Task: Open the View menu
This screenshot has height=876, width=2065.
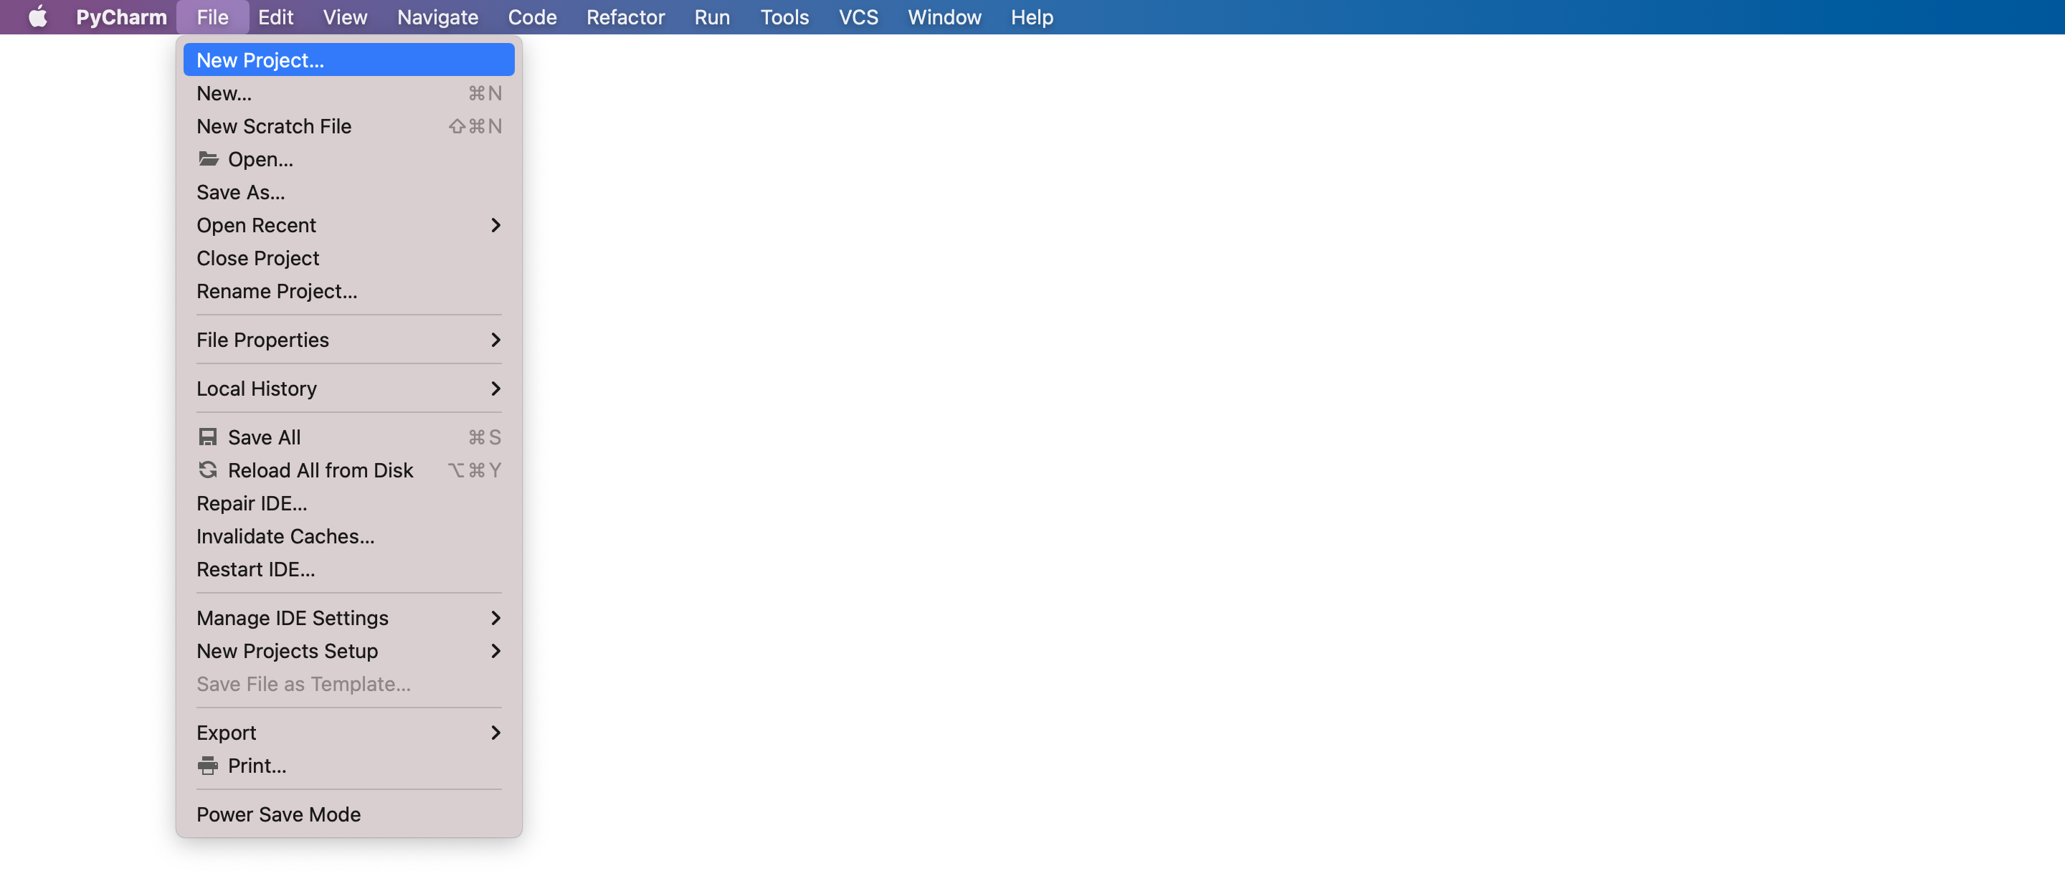Action: point(345,16)
